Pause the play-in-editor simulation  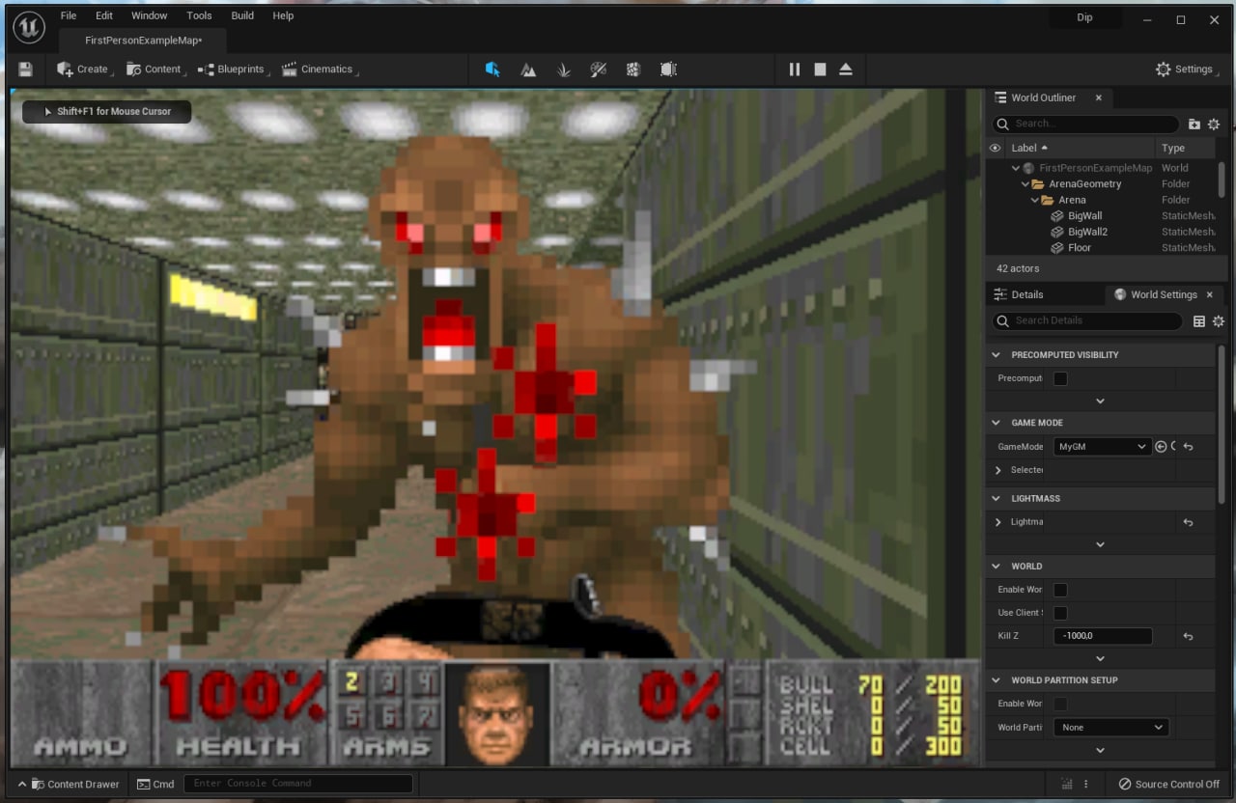tap(795, 69)
